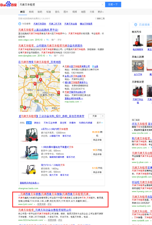Switch to the 贴吧 tab
The width and height of the screenshot is (152, 225).
pos(40,12)
